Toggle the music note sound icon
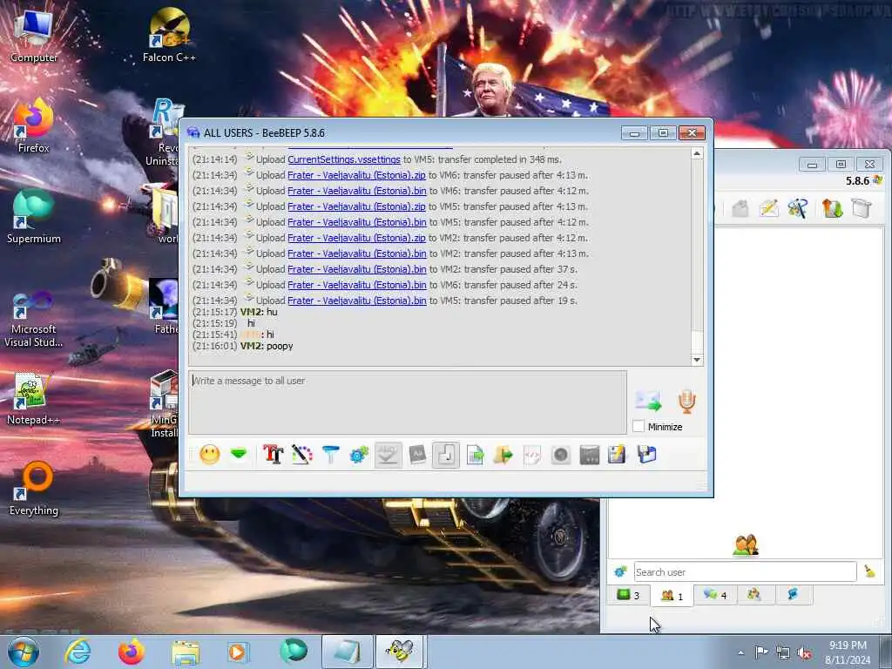 [x=446, y=455]
